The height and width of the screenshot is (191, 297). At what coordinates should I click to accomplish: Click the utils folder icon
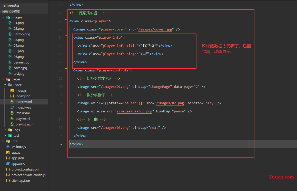8,141
